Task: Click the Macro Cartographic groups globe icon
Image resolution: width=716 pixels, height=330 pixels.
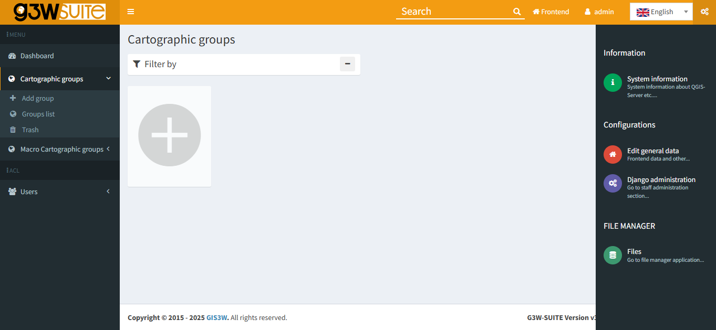Action: [x=12, y=149]
